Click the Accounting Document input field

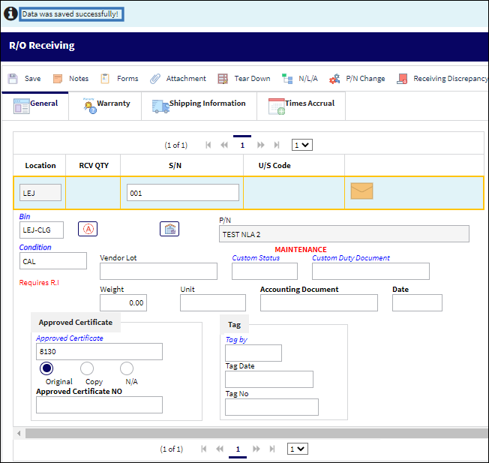(319, 302)
